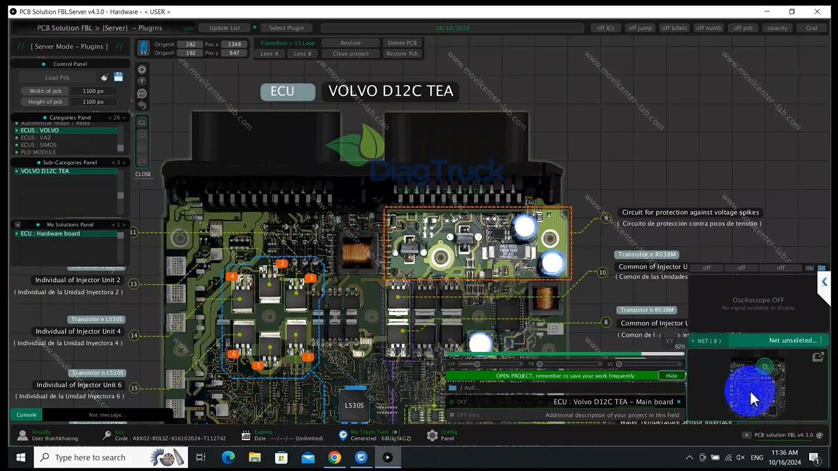This screenshot has width=838, height=471.
Task: Click the Expires calendar icon
Action: click(246, 435)
